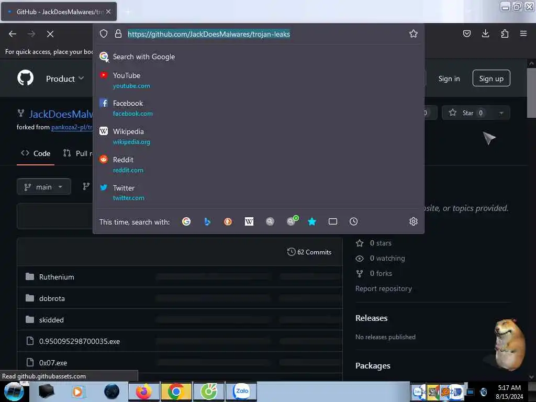Open Zalo from the taskbar
Image resolution: width=536 pixels, height=402 pixels.
[241, 392]
